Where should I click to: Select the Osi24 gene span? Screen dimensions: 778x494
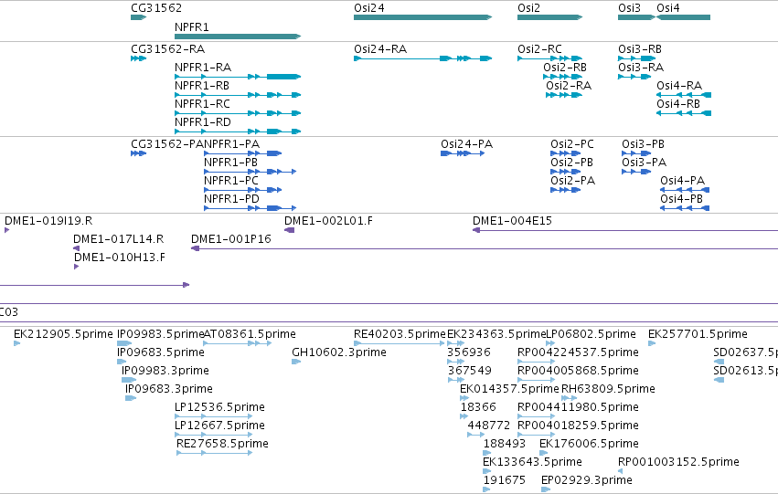pyautogui.click(x=422, y=17)
